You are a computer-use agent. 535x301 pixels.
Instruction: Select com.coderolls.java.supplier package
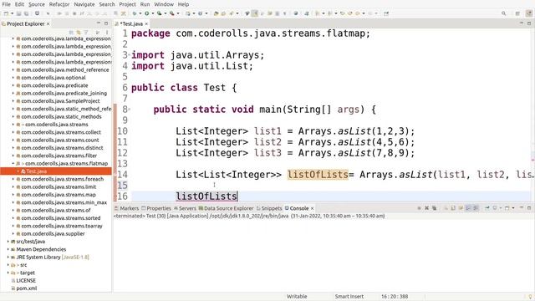53,234
